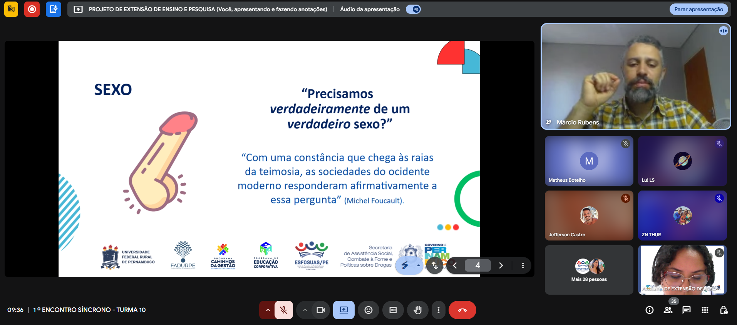Leave the call with red hang-up button
This screenshot has width=737, height=325.
pos(462,310)
